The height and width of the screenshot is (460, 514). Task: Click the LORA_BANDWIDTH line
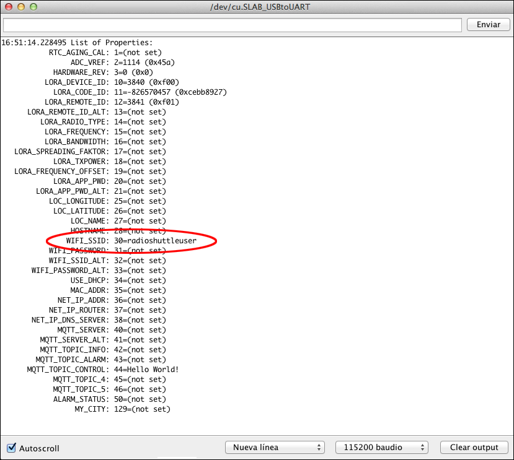(105, 142)
